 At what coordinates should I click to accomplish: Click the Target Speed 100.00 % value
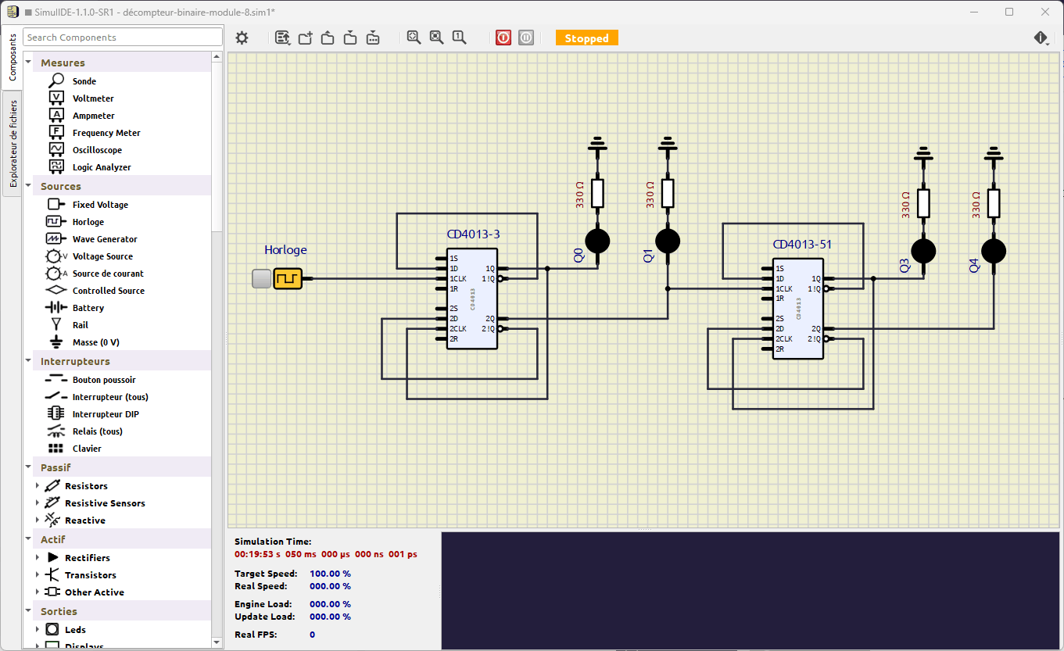click(x=330, y=574)
